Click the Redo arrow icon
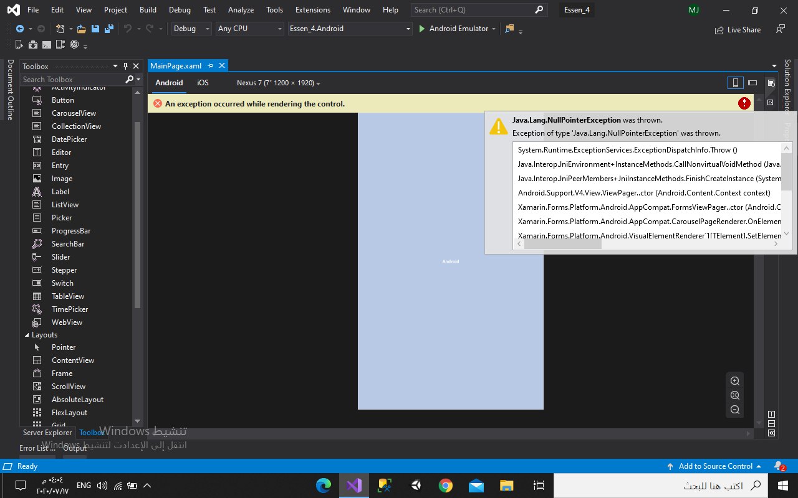 [x=151, y=29]
